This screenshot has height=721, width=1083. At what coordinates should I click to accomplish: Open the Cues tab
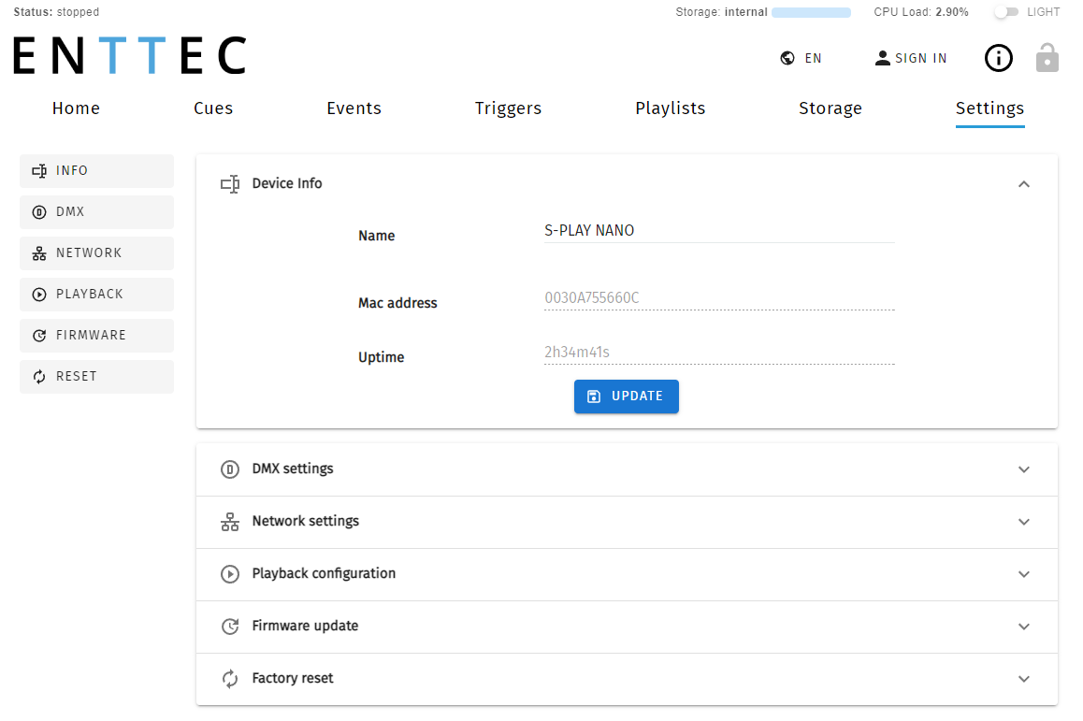pyautogui.click(x=213, y=108)
